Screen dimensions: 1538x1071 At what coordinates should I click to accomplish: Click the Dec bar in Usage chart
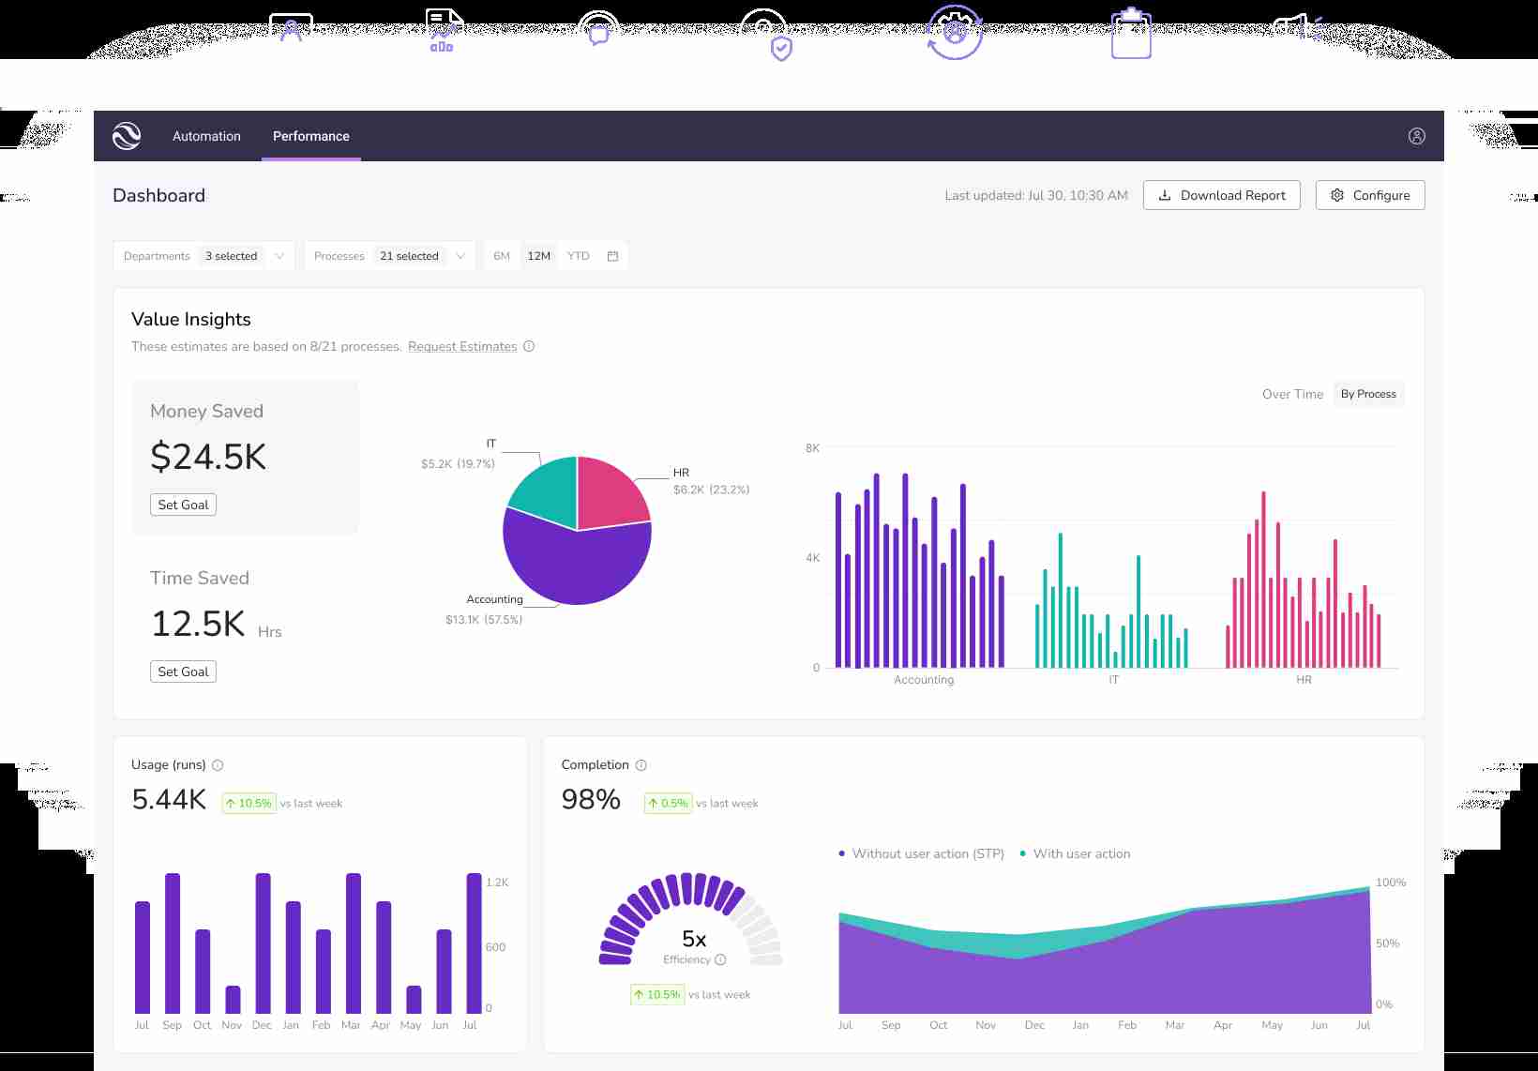(x=263, y=943)
